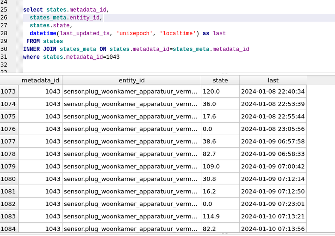Select row header 1080
This screenshot has width=335, height=236.
point(9,179)
